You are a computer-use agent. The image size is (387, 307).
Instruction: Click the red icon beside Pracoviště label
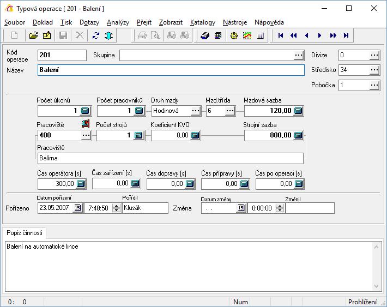click(x=86, y=123)
